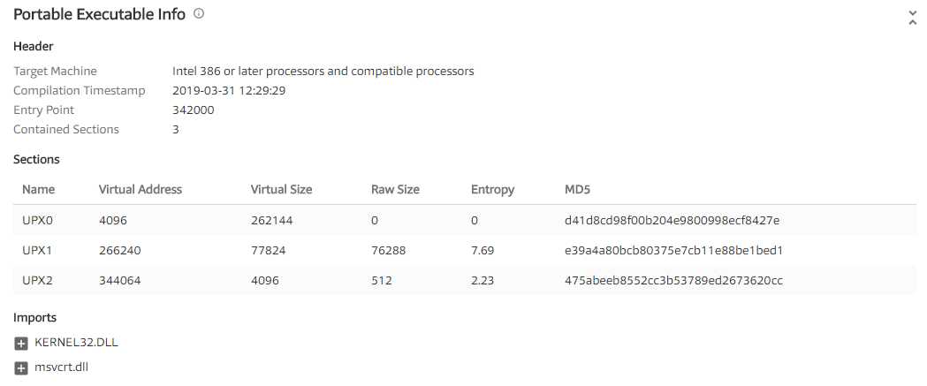This screenshot has width=927, height=386.
Task: Expand the msvcrt.dll imports plus icon
Action: tap(21, 367)
